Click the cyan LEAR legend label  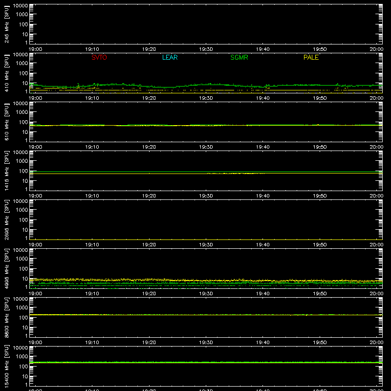[170, 57]
